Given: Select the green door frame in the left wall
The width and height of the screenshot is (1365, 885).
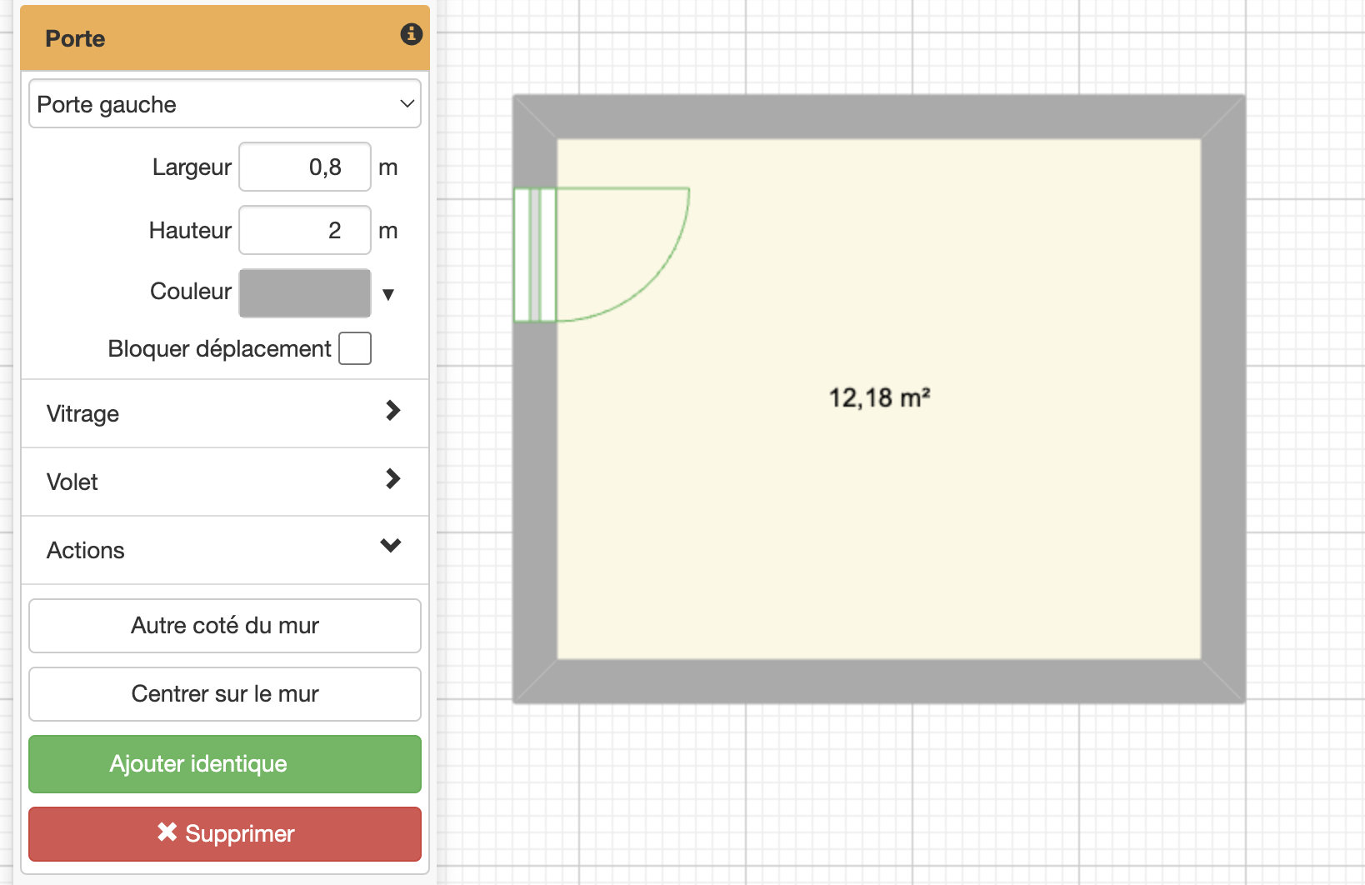Looking at the screenshot, I should pyautogui.click(x=534, y=255).
